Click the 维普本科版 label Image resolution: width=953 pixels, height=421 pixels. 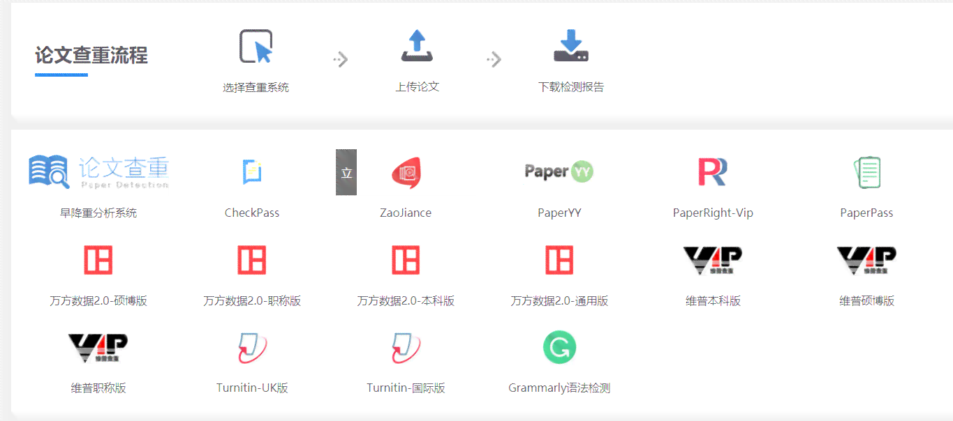[713, 301]
